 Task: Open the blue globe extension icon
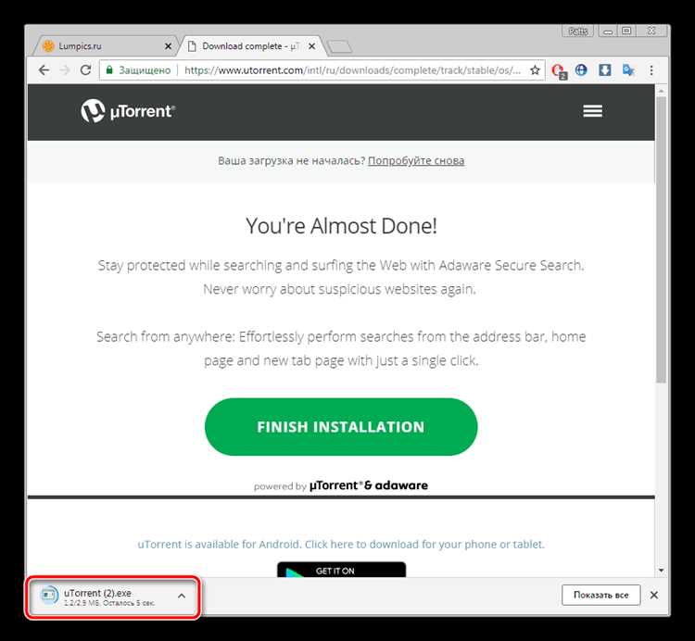[581, 70]
